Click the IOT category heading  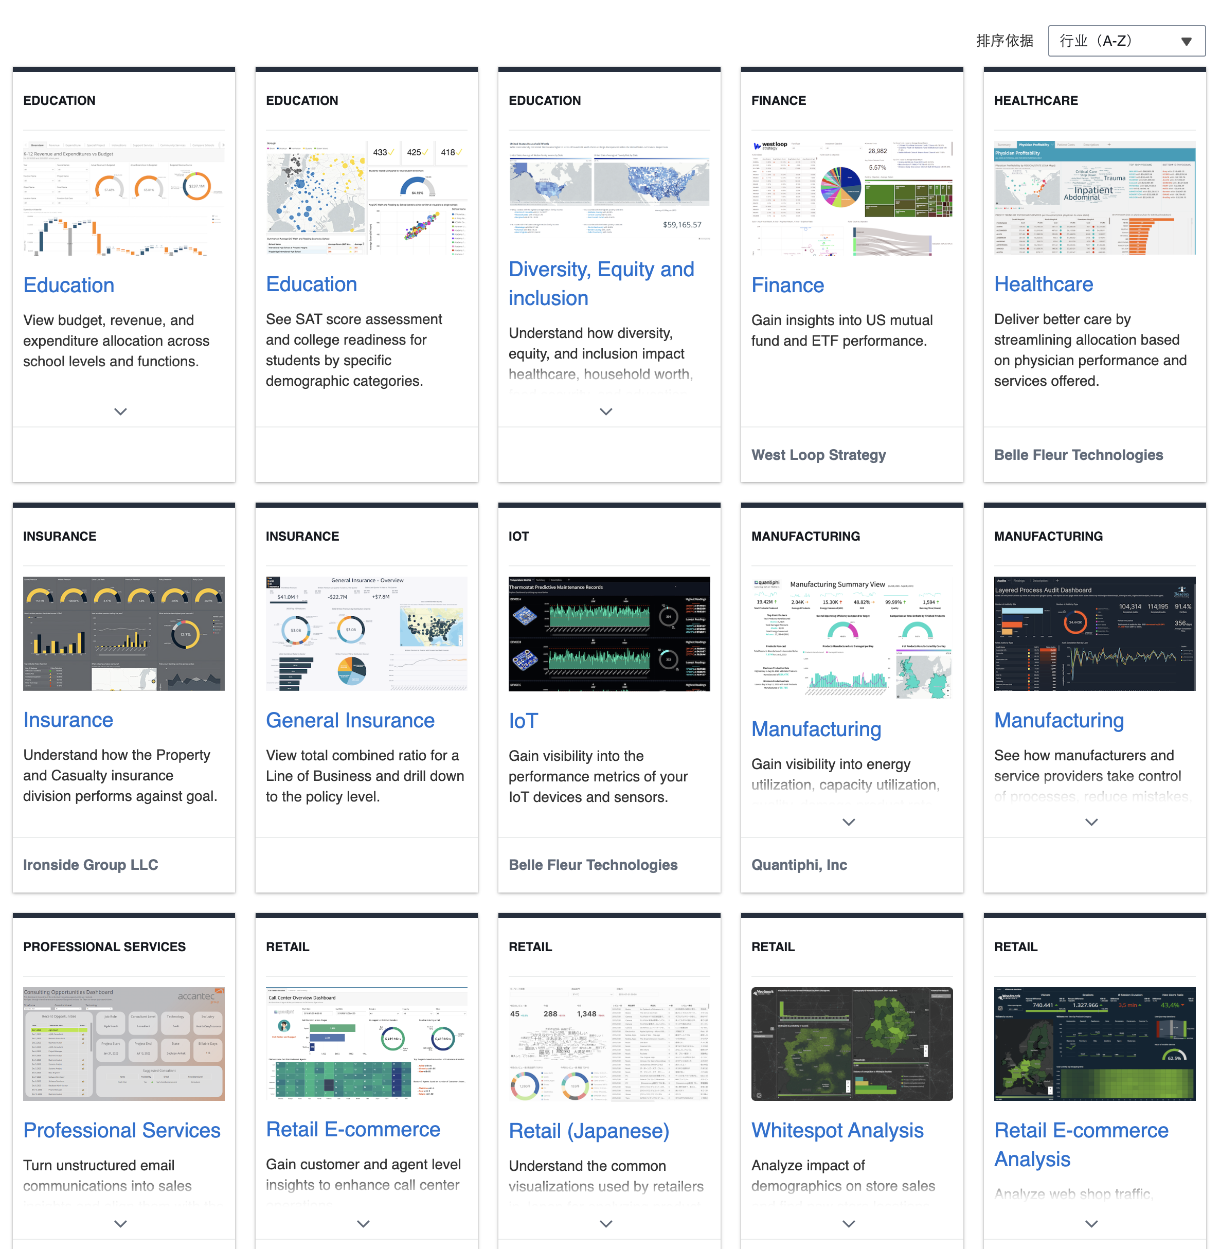point(518,537)
